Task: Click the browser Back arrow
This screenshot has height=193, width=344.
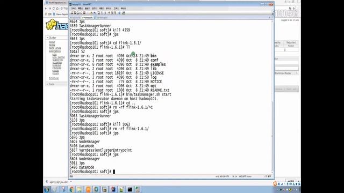Action: pos(46,9)
